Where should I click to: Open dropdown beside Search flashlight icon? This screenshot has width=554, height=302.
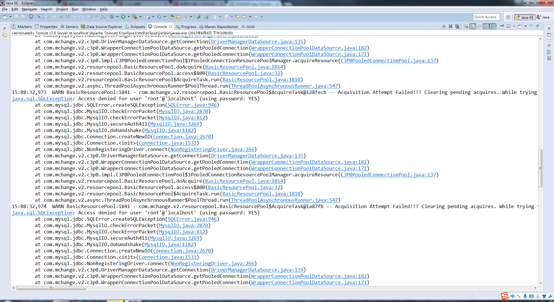coord(191,17)
